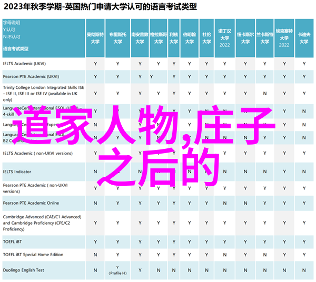Click 曼彻斯特大学 Y cell in IELTS Academic (UKVI) row

[95, 64]
